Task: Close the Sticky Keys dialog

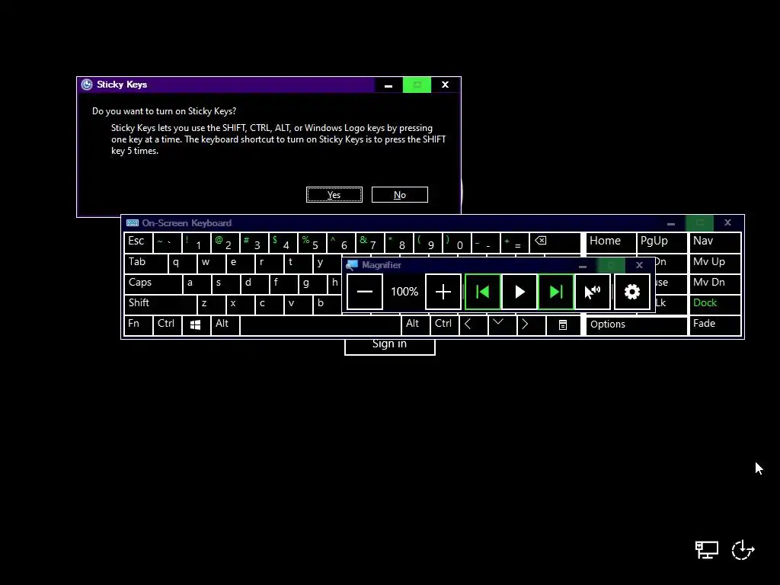Action: (x=445, y=85)
